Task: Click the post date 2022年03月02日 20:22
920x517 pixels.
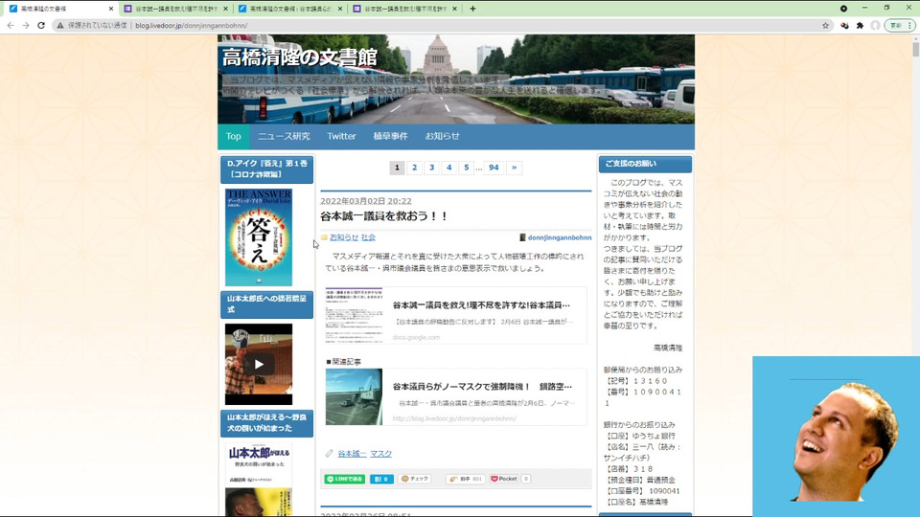Action: pyautogui.click(x=366, y=201)
